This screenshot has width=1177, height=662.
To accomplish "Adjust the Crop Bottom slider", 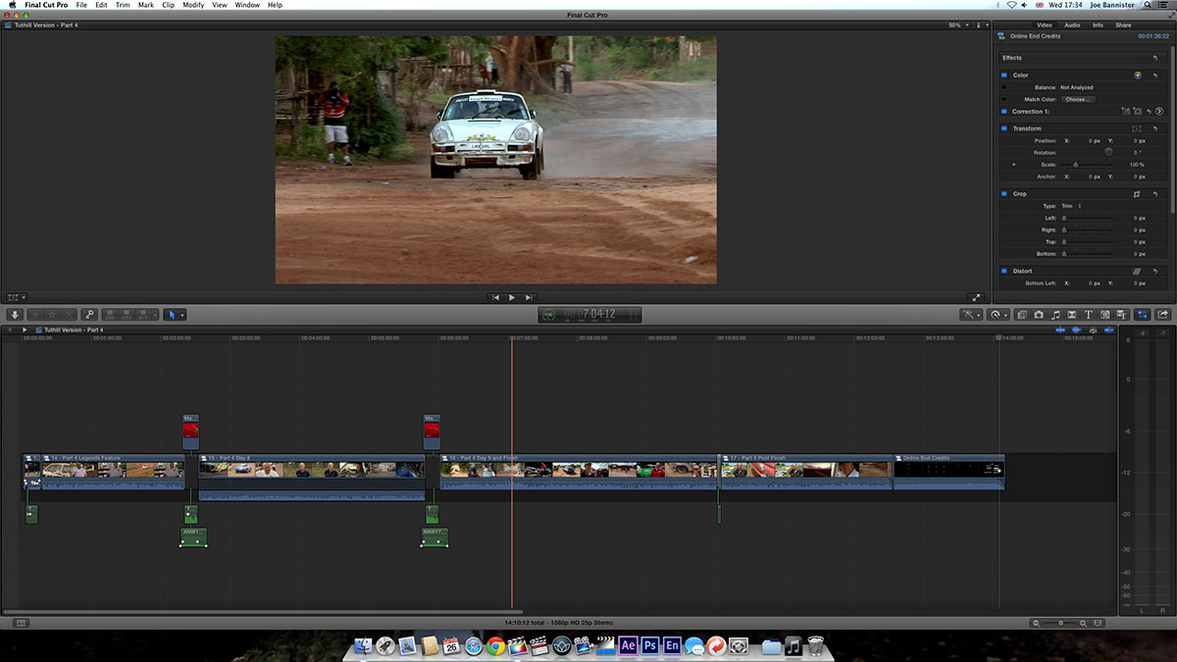I will tap(1064, 254).
